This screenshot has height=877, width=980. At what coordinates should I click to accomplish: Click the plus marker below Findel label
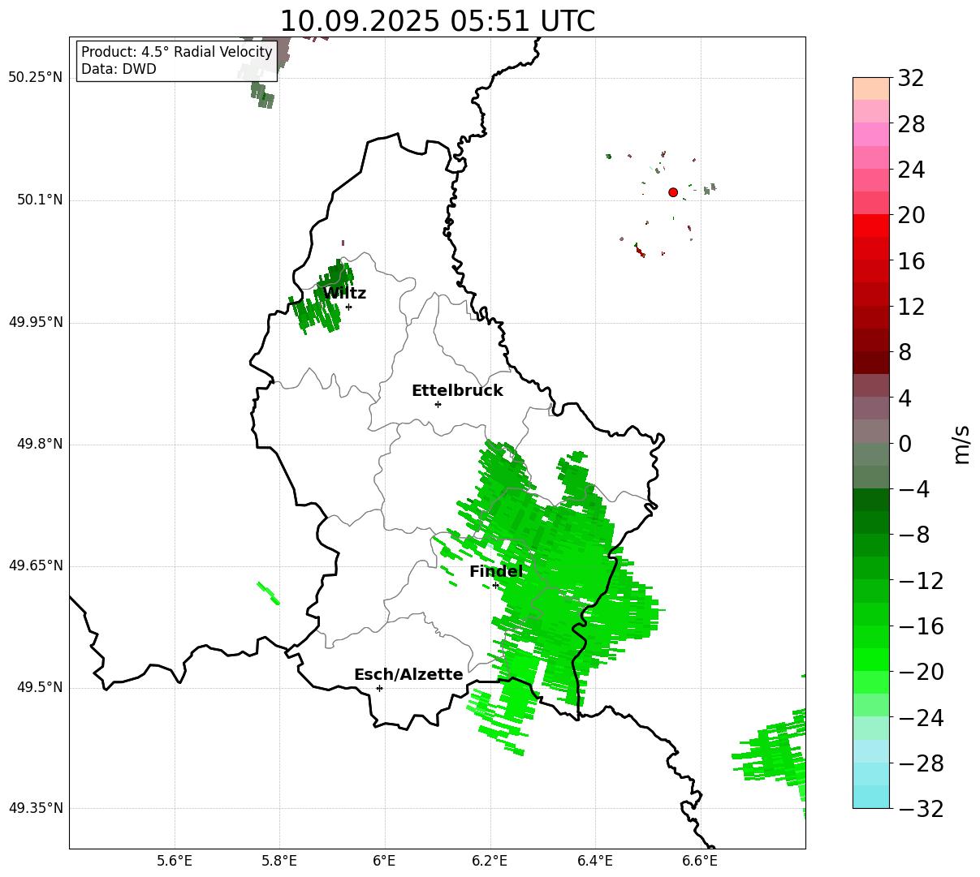tap(495, 585)
